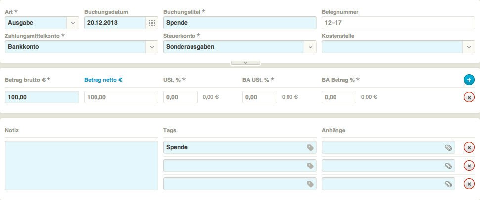480x200 pixels.
Task: Open the Kostenstelle dropdown arrow
Action: (x=469, y=47)
